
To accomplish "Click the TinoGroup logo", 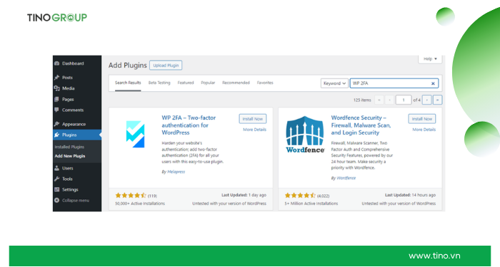I will tap(57, 18).
